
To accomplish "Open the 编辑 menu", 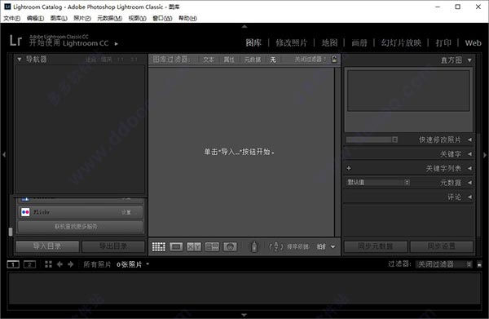I will tap(35, 18).
